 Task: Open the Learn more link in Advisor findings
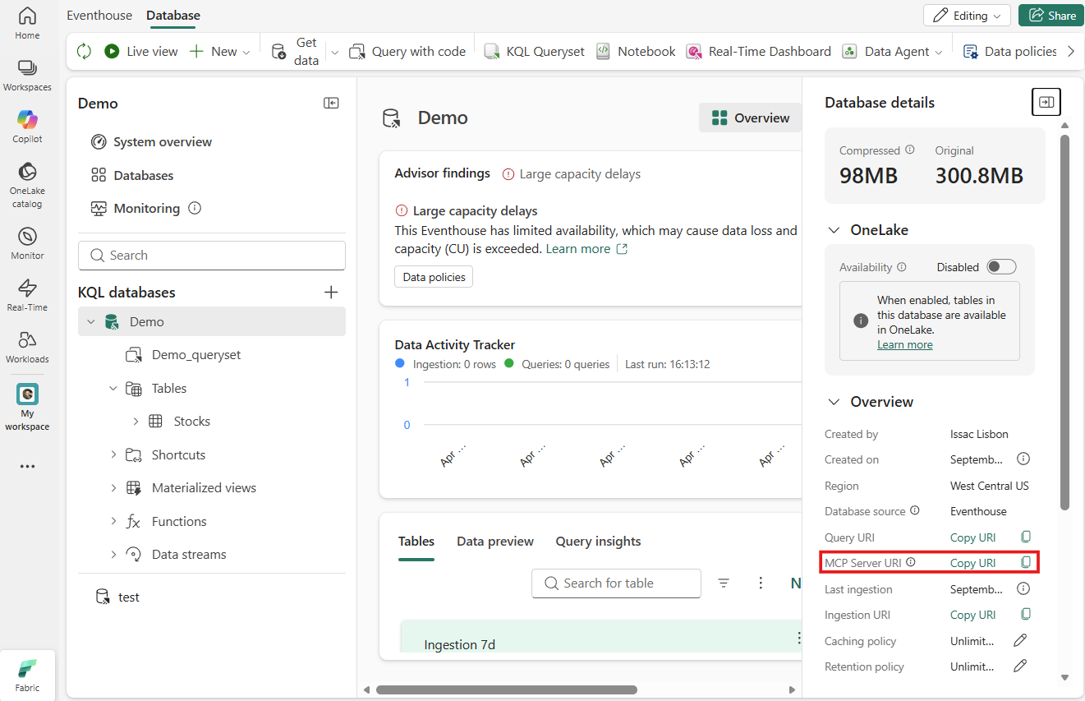(x=586, y=249)
